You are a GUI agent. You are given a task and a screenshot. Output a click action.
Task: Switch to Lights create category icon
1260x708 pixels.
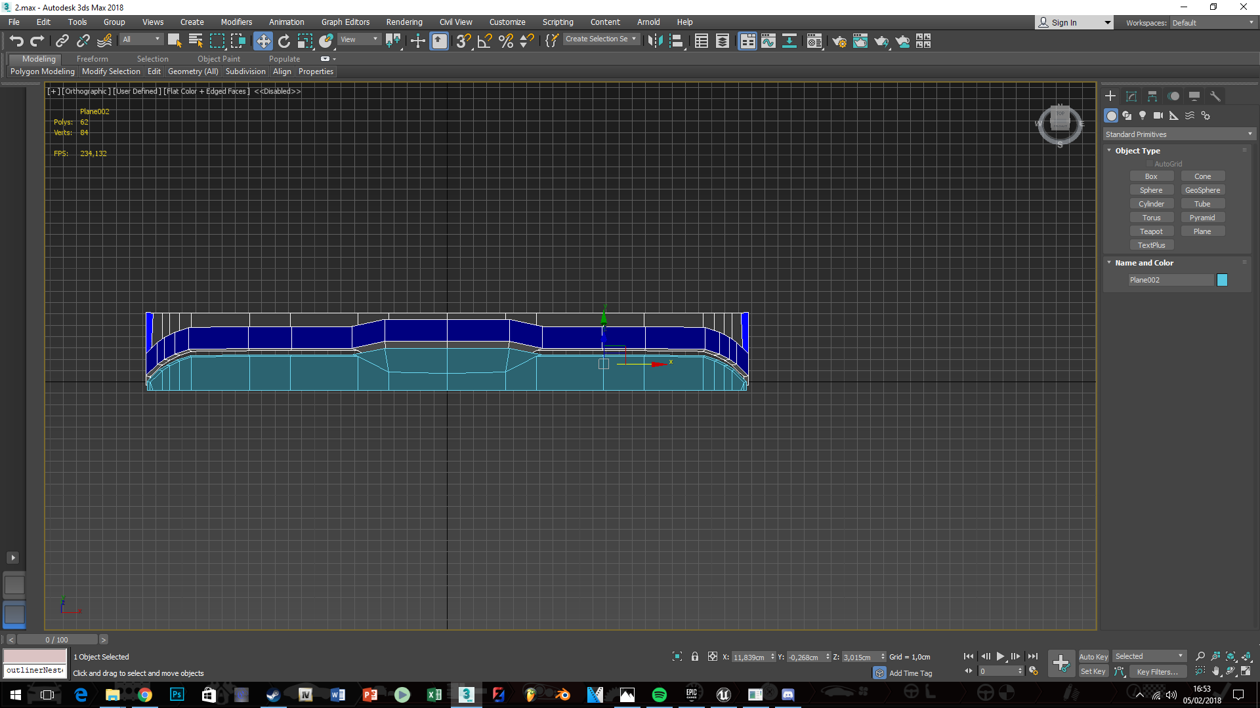click(x=1143, y=115)
